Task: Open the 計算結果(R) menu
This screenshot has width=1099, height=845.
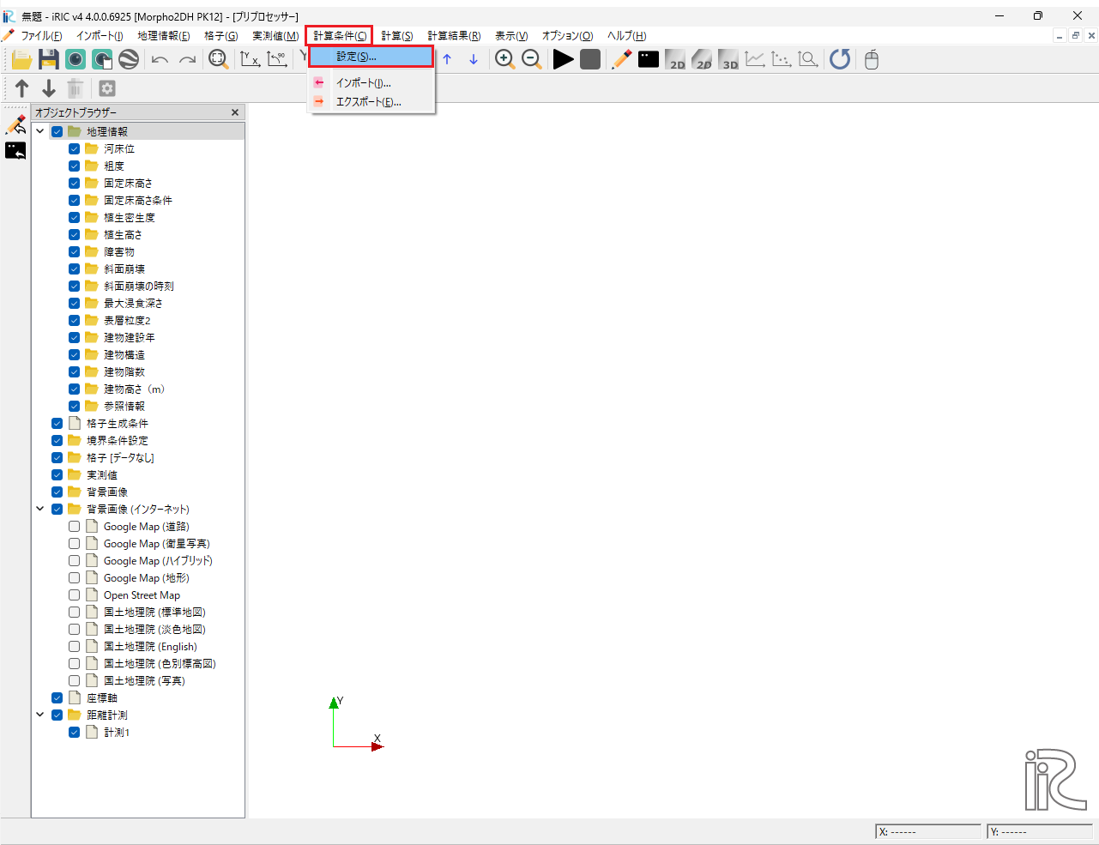Action: pyautogui.click(x=454, y=35)
